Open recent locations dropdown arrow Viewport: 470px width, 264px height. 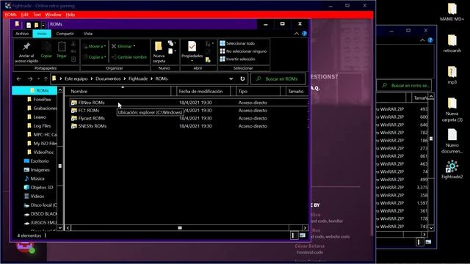click(38, 78)
